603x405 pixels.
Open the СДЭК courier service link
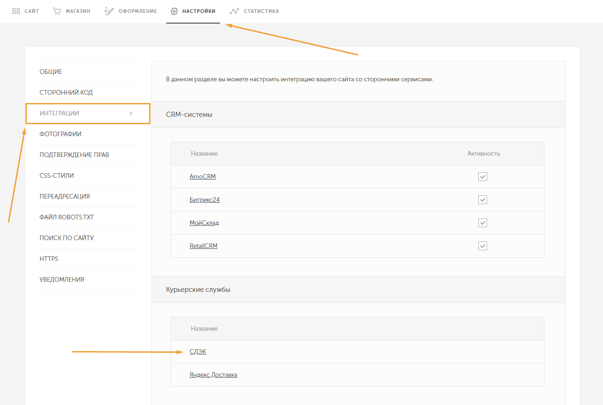coord(198,352)
